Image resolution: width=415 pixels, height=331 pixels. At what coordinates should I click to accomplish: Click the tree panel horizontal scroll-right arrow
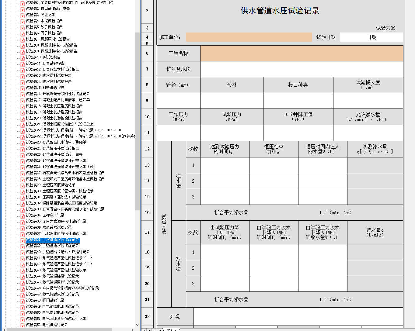[x=132, y=329]
